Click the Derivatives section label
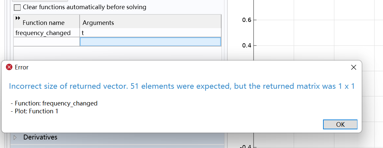The width and height of the screenshot is (383, 148). pyautogui.click(x=40, y=137)
